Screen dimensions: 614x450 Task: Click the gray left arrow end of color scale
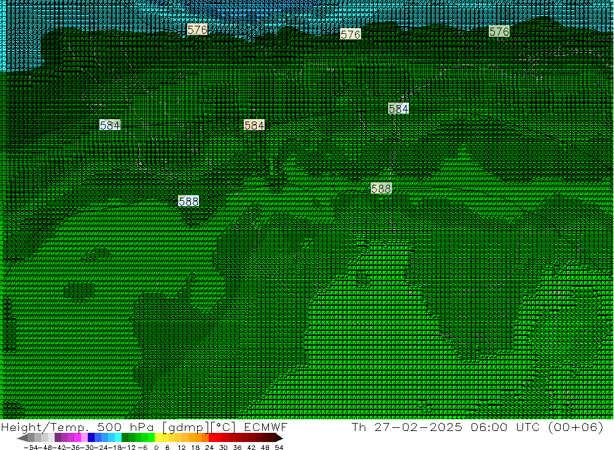[x=22, y=438]
